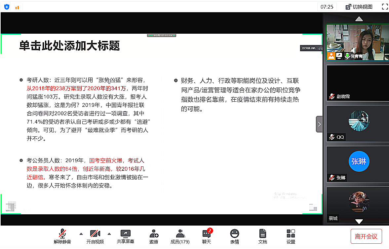Image resolution: width=389 pixels, height=249 pixels.
Task: Click the blue shield icon top left
Action: click(x=7, y=6)
